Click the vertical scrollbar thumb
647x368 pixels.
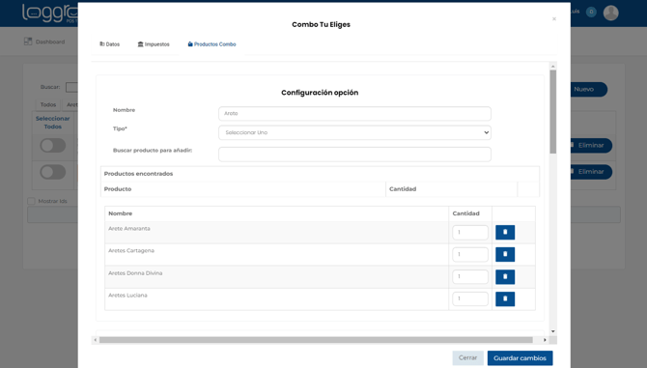pos(553,112)
